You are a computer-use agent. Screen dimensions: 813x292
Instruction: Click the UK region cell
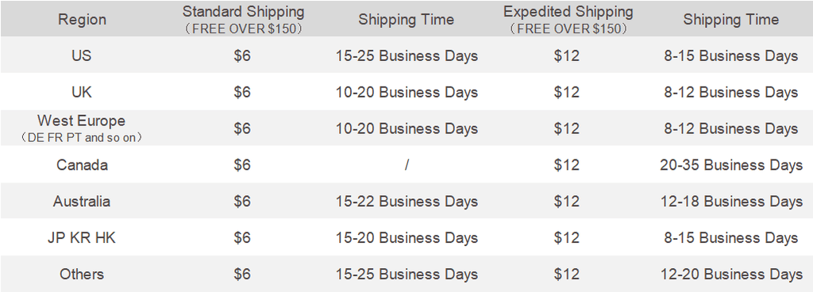[82, 92]
